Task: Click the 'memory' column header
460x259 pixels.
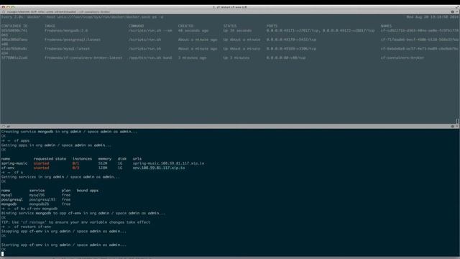Action: (105, 159)
